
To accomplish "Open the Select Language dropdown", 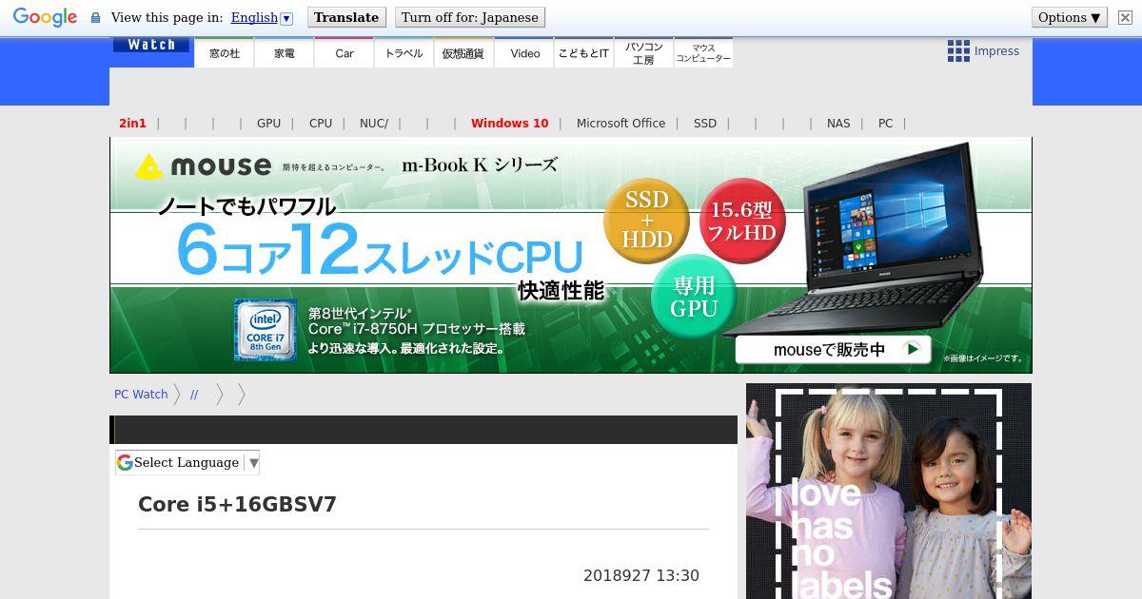I will point(187,462).
